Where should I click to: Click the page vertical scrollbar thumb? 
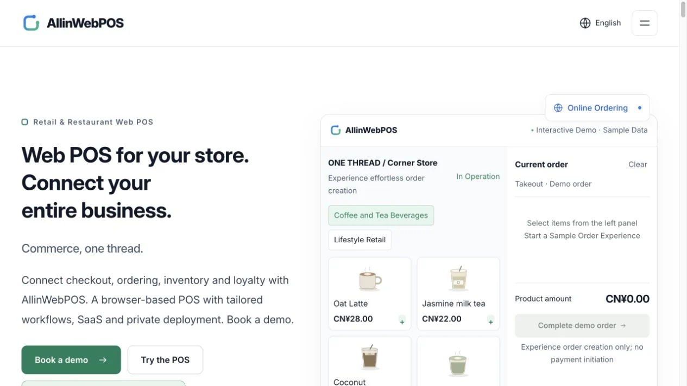(x=683, y=10)
